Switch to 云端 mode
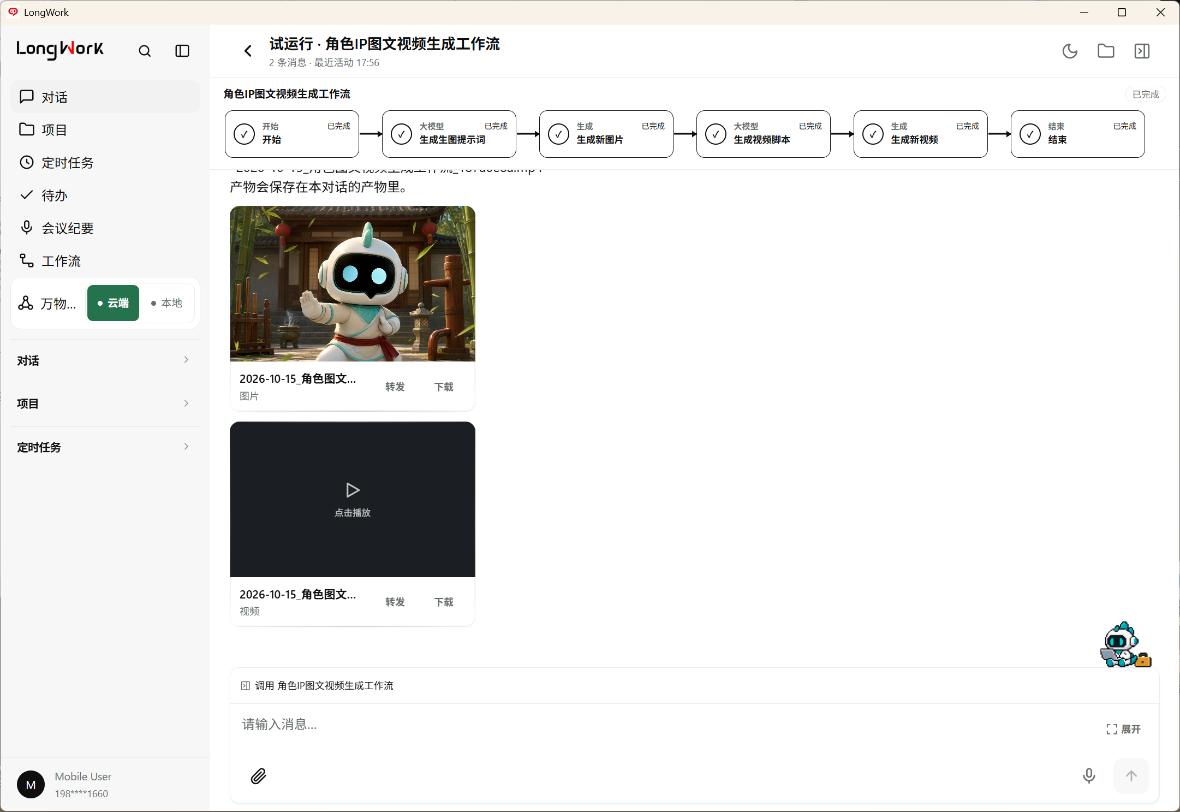This screenshot has height=812, width=1180. (x=113, y=303)
